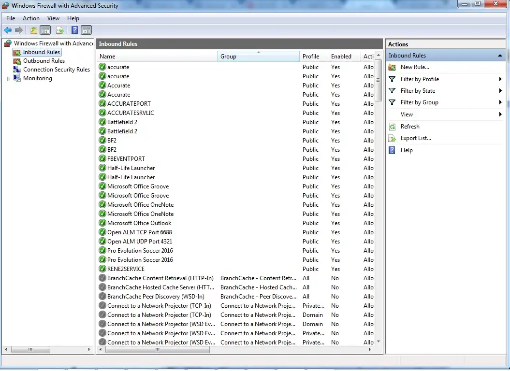Image resolution: width=510 pixels, height=371 pixels.
Task: Toggle the show/hide console tree icon
Action: point(45,30)
